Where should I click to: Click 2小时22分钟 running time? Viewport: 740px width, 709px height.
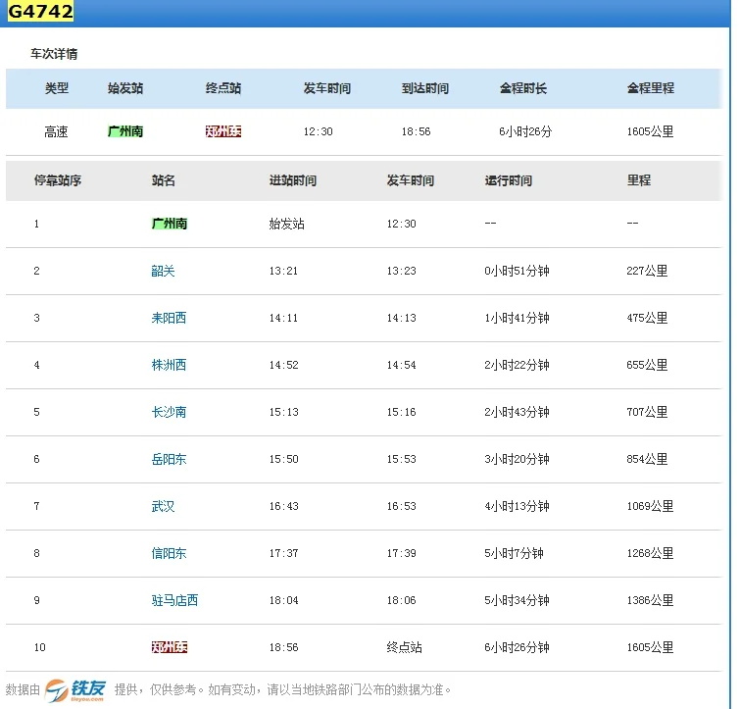tap(517, 365)
